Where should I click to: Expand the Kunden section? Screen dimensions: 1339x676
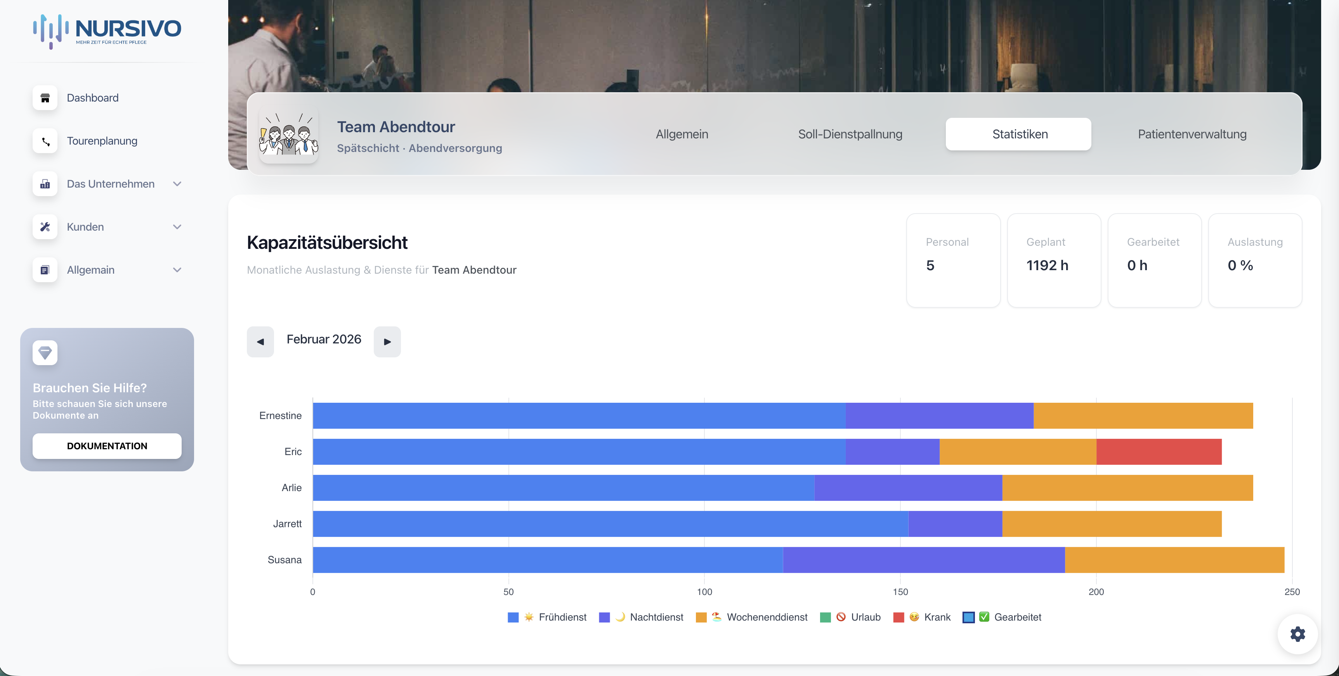click(177, 227)
